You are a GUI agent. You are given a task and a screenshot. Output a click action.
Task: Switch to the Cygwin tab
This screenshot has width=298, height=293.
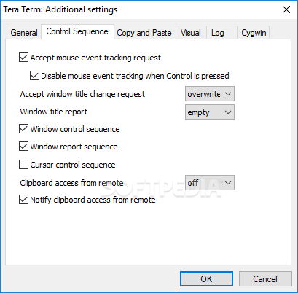(254, 33)
